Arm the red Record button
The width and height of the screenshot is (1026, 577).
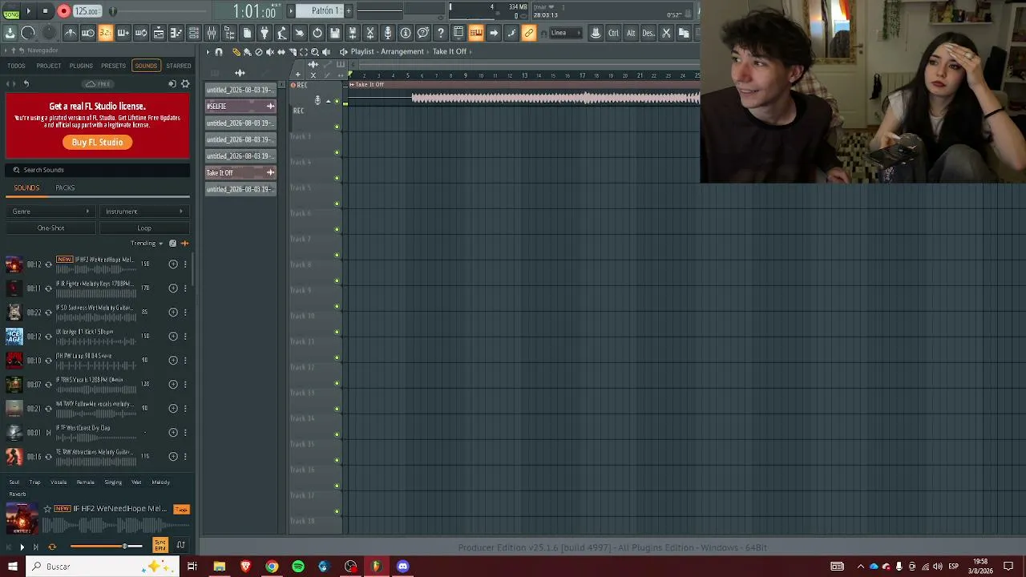tap(64, 11)
